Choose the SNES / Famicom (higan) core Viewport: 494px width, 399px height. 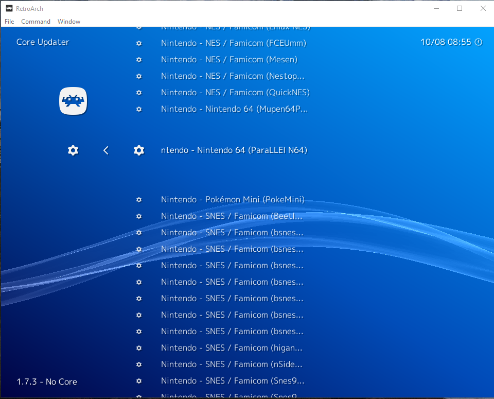pyautogui.click(x=232, y=348)
